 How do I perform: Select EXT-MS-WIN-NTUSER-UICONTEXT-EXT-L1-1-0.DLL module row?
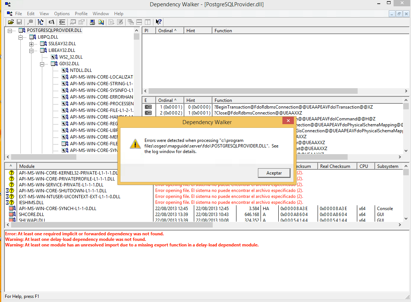(69, 197)
